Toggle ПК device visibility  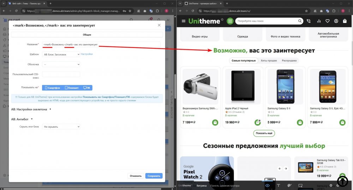tap(86, 87)
